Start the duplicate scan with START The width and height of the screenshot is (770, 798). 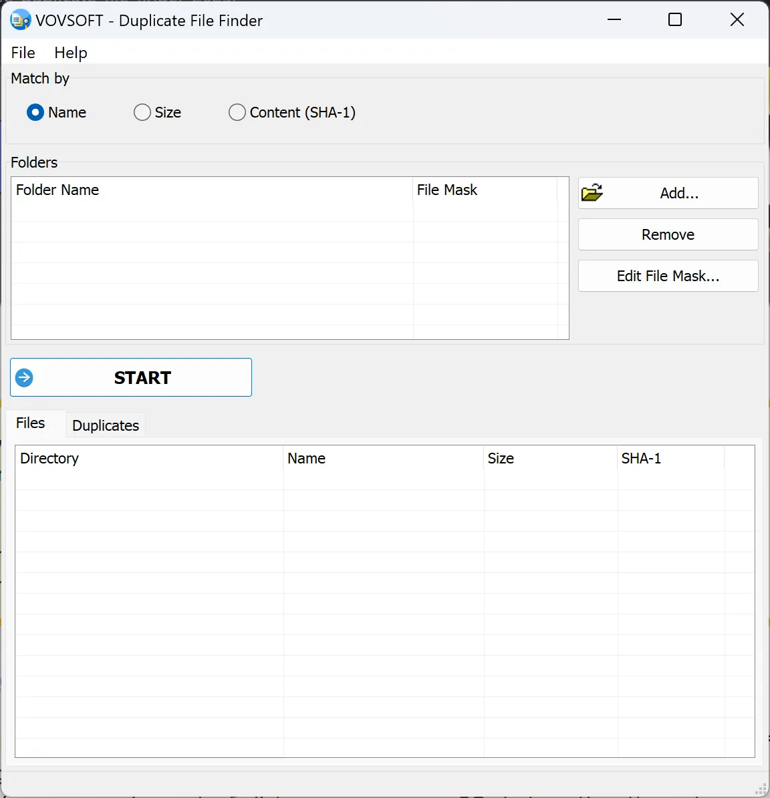coord(131,377)
